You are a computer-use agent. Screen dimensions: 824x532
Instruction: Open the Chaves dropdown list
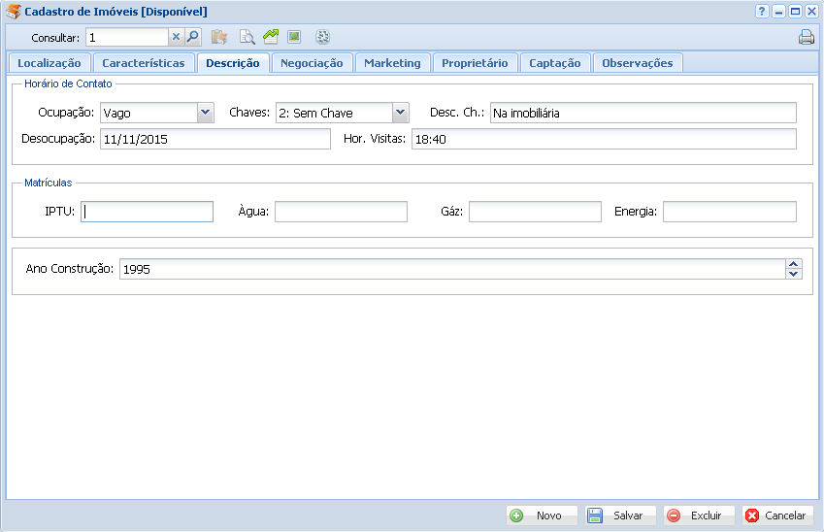coord(401,113)
